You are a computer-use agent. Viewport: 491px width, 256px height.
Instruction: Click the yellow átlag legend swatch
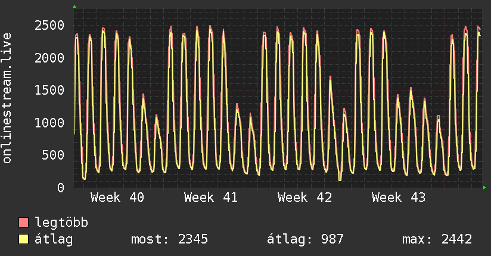click(x=23, y=239)
